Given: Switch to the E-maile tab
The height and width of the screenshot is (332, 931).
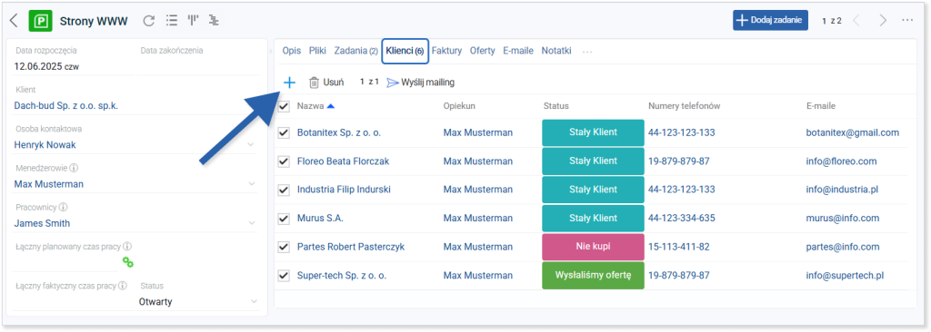Looking at the screenshot, I should (x=517, y=51).
